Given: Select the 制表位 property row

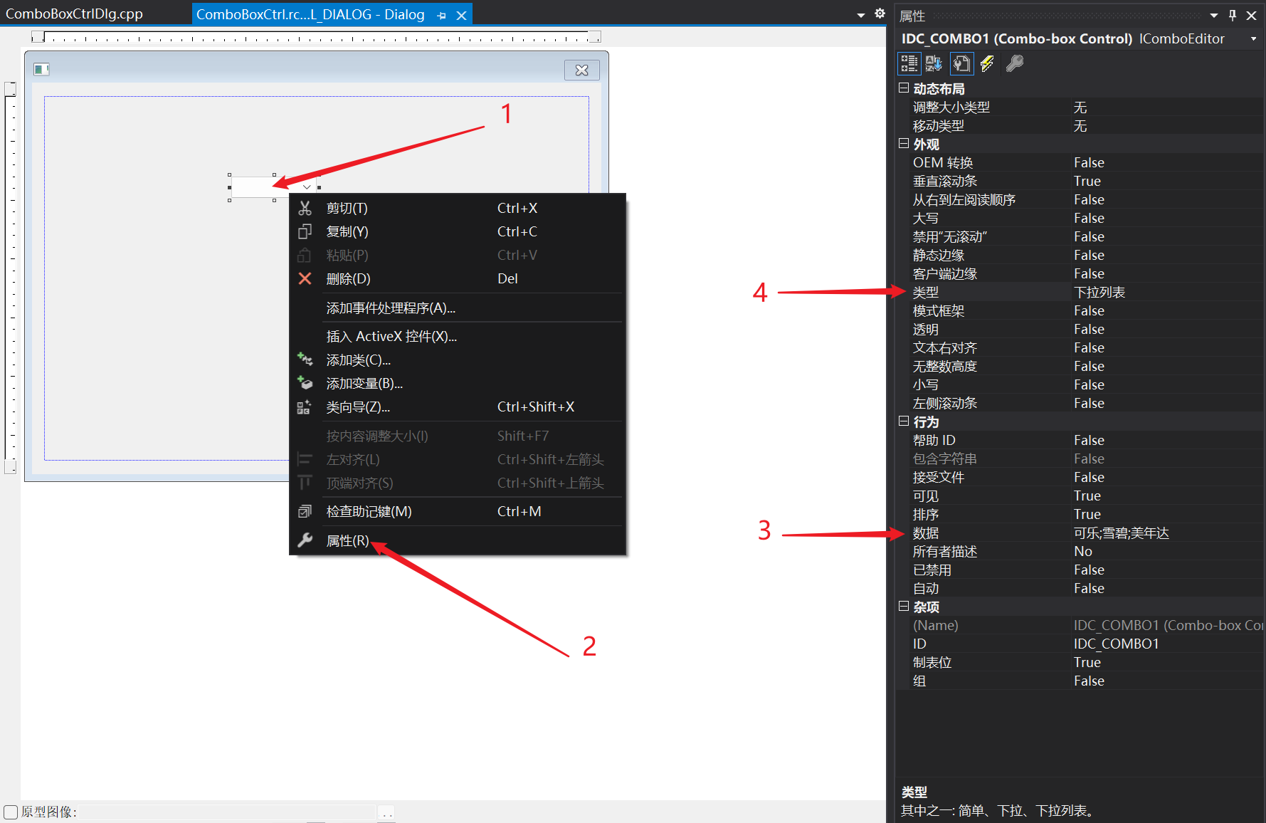Looking at the screenshot, I should (1080, 662).
